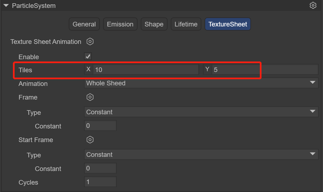323x192 pixels.
Task: Open the Animation dropdown showing Whole Sheed
Action: (201, 83)
